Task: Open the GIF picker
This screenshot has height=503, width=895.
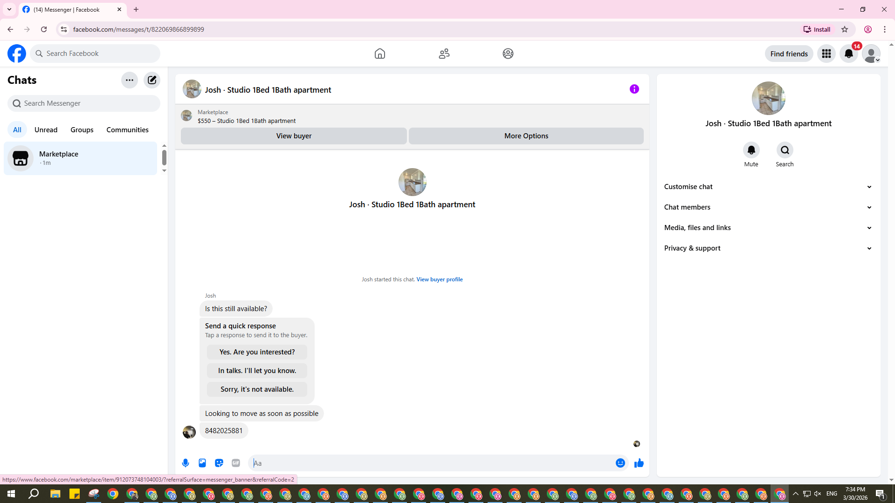Action: point(236,463)
